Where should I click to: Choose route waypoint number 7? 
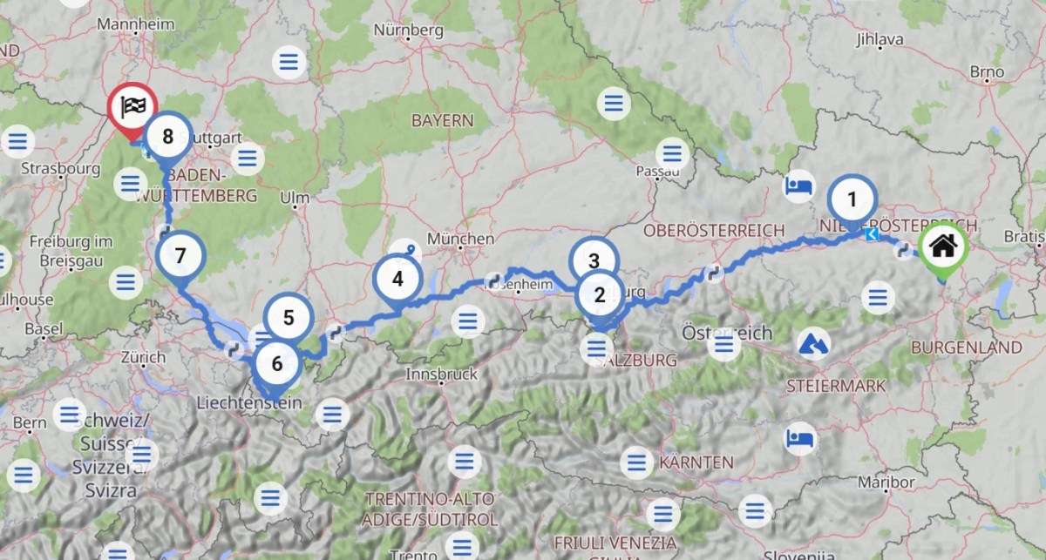(x=180, y=257)
